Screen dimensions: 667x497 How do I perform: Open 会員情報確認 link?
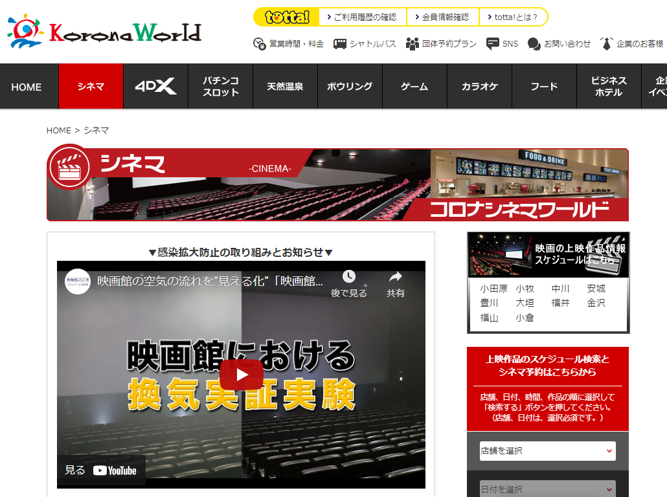tap(442, 17)
